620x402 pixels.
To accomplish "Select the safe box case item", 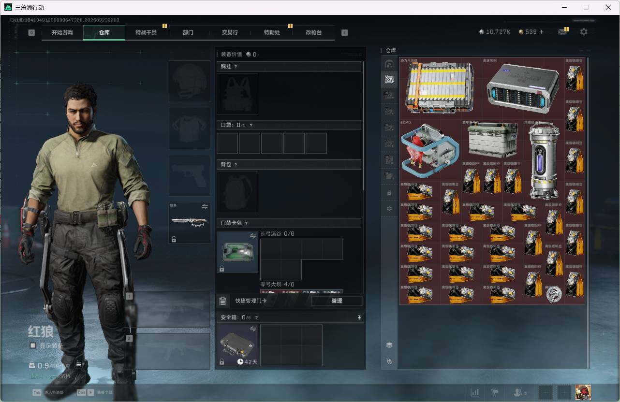I will 237,345.
